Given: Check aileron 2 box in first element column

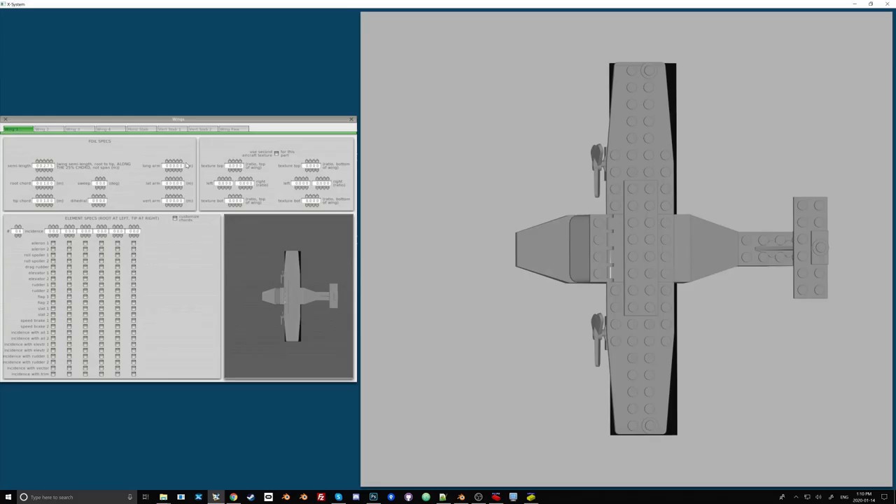Looking at the screenshot, I should [x=52, y=249].
